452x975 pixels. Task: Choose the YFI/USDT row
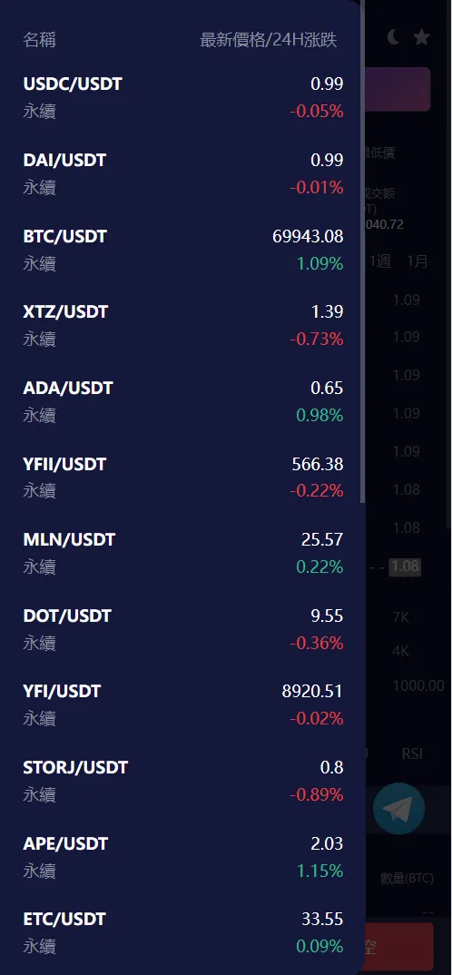(182, 704)
